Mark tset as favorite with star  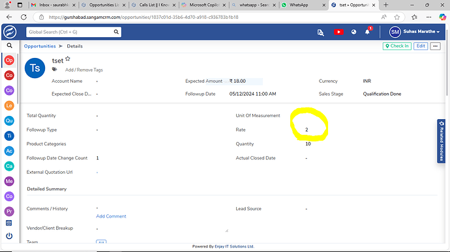68,59
